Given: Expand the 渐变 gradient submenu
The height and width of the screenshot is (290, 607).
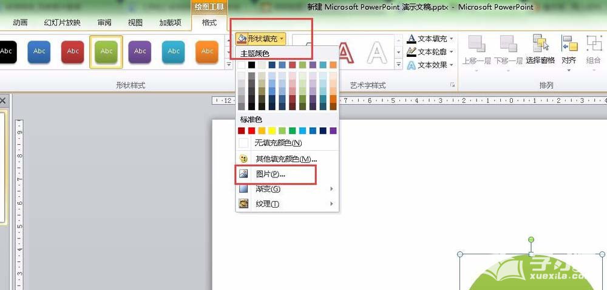Looking at the screenshot, I should coord(287,189).
